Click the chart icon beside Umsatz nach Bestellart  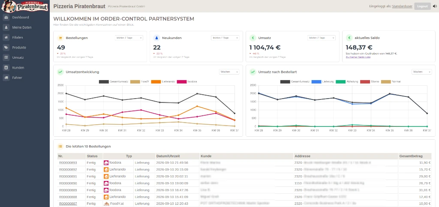click(x=253, y=72)
